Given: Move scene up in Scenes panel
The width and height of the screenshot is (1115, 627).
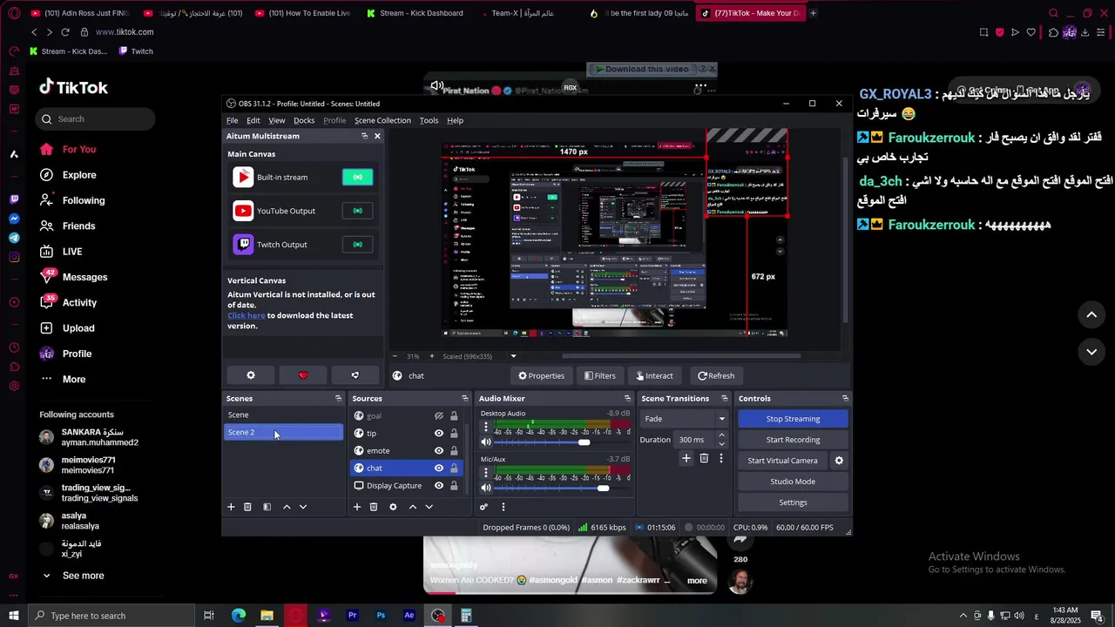Looking at the screenshot, I should pos(287,507).
